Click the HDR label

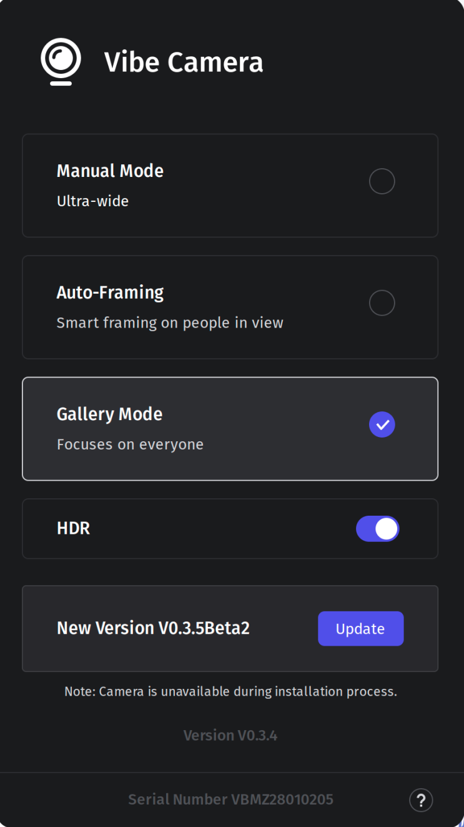click(73, 529)
